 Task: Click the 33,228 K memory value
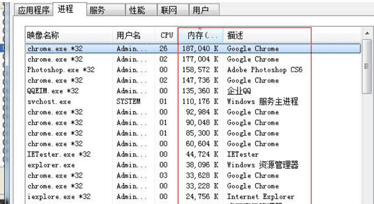point(202,186)
